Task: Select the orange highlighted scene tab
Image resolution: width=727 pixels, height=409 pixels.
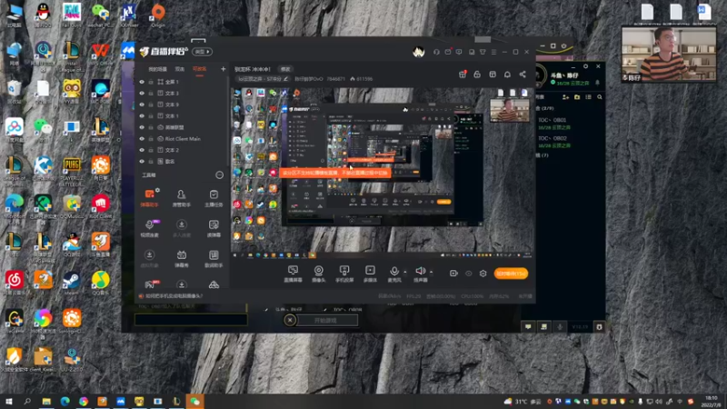Action: coord(199,69)
